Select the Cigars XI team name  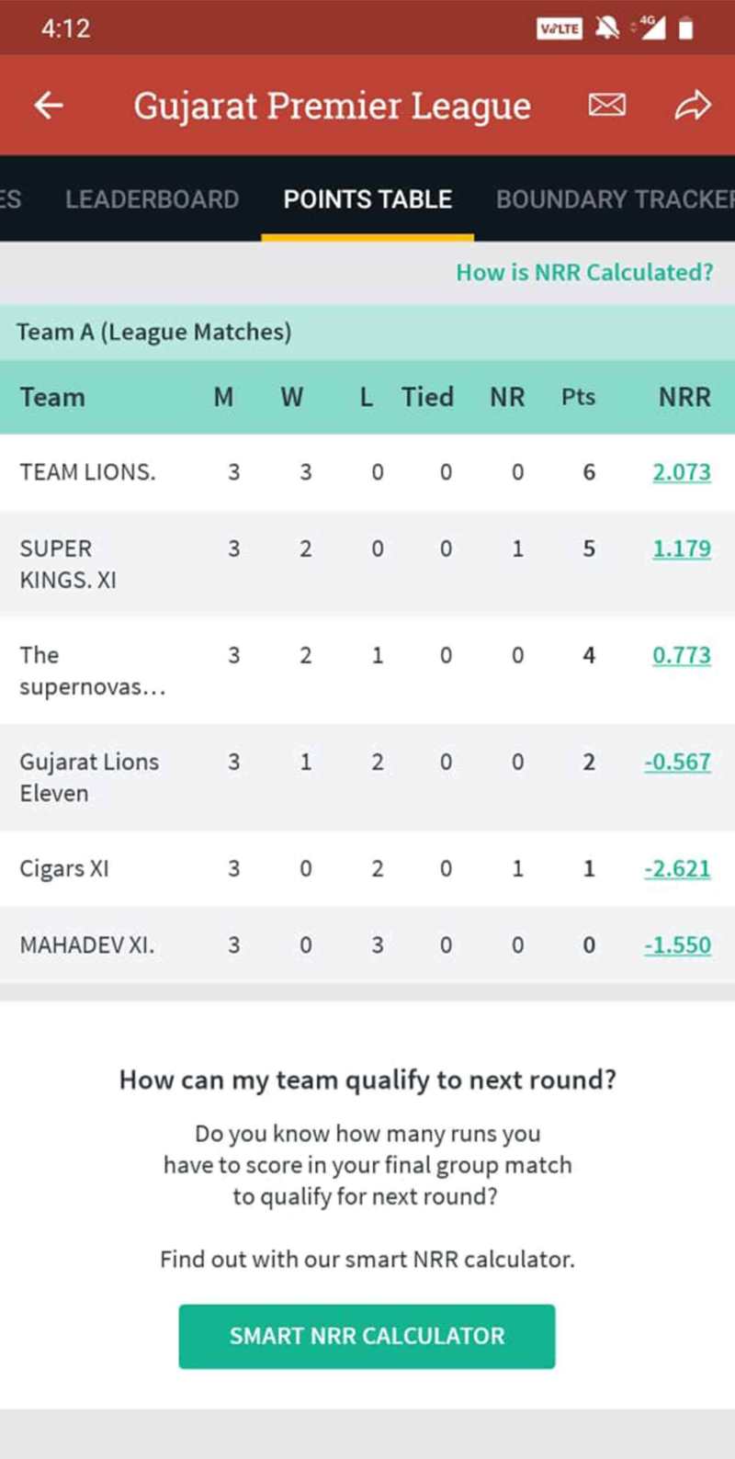64,868
